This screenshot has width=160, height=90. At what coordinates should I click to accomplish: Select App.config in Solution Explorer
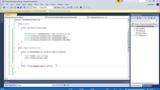pos(142,33)
